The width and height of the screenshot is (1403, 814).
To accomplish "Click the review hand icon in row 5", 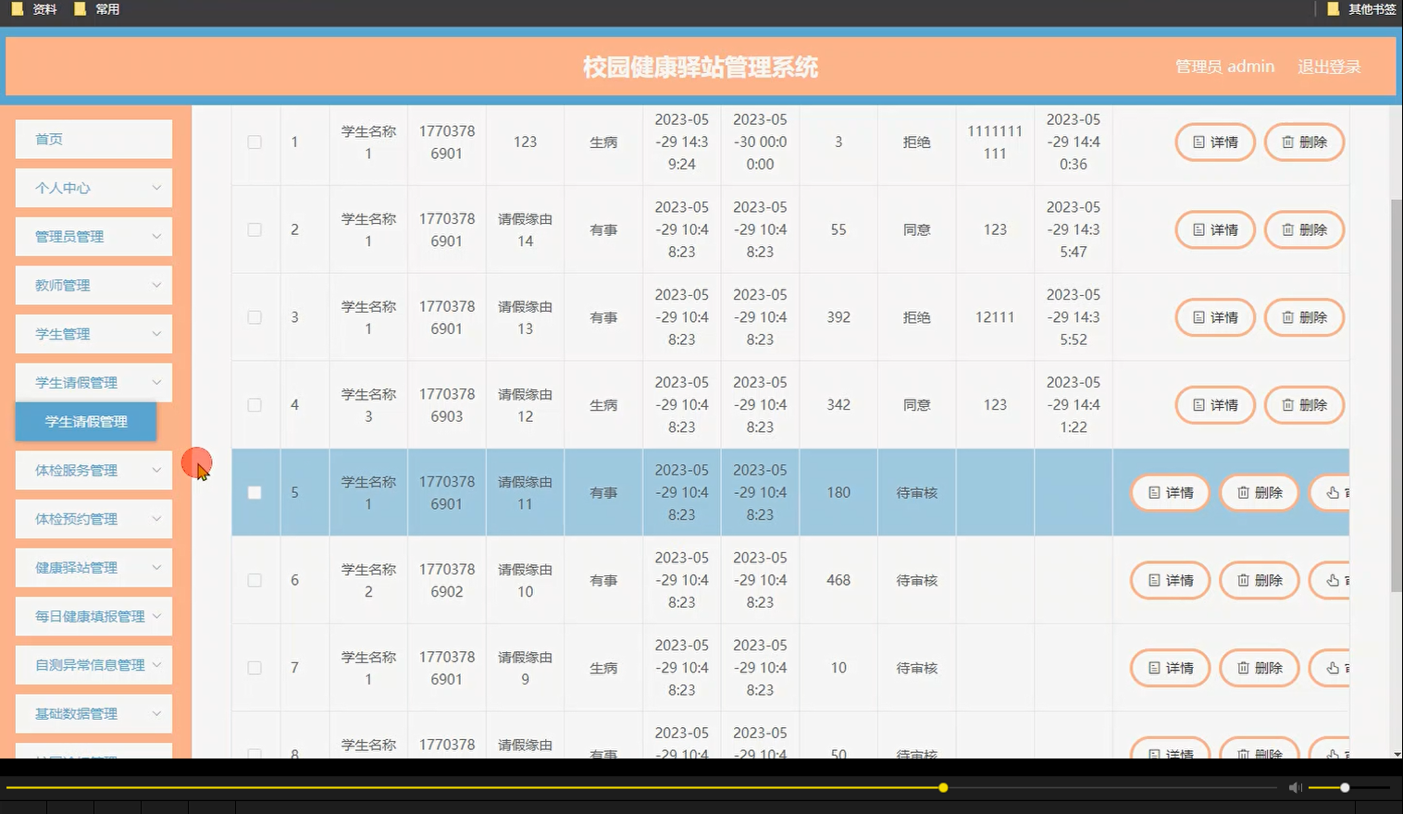I will [x=1333, y=493].
